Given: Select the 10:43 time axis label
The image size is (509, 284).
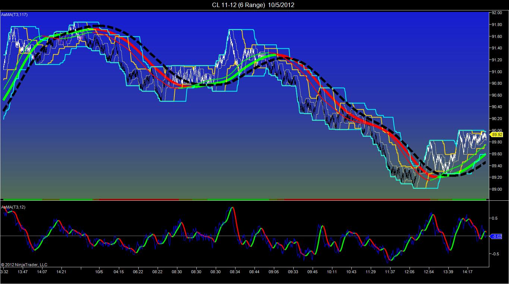Looking at the screenshot, I should [351, 272].
